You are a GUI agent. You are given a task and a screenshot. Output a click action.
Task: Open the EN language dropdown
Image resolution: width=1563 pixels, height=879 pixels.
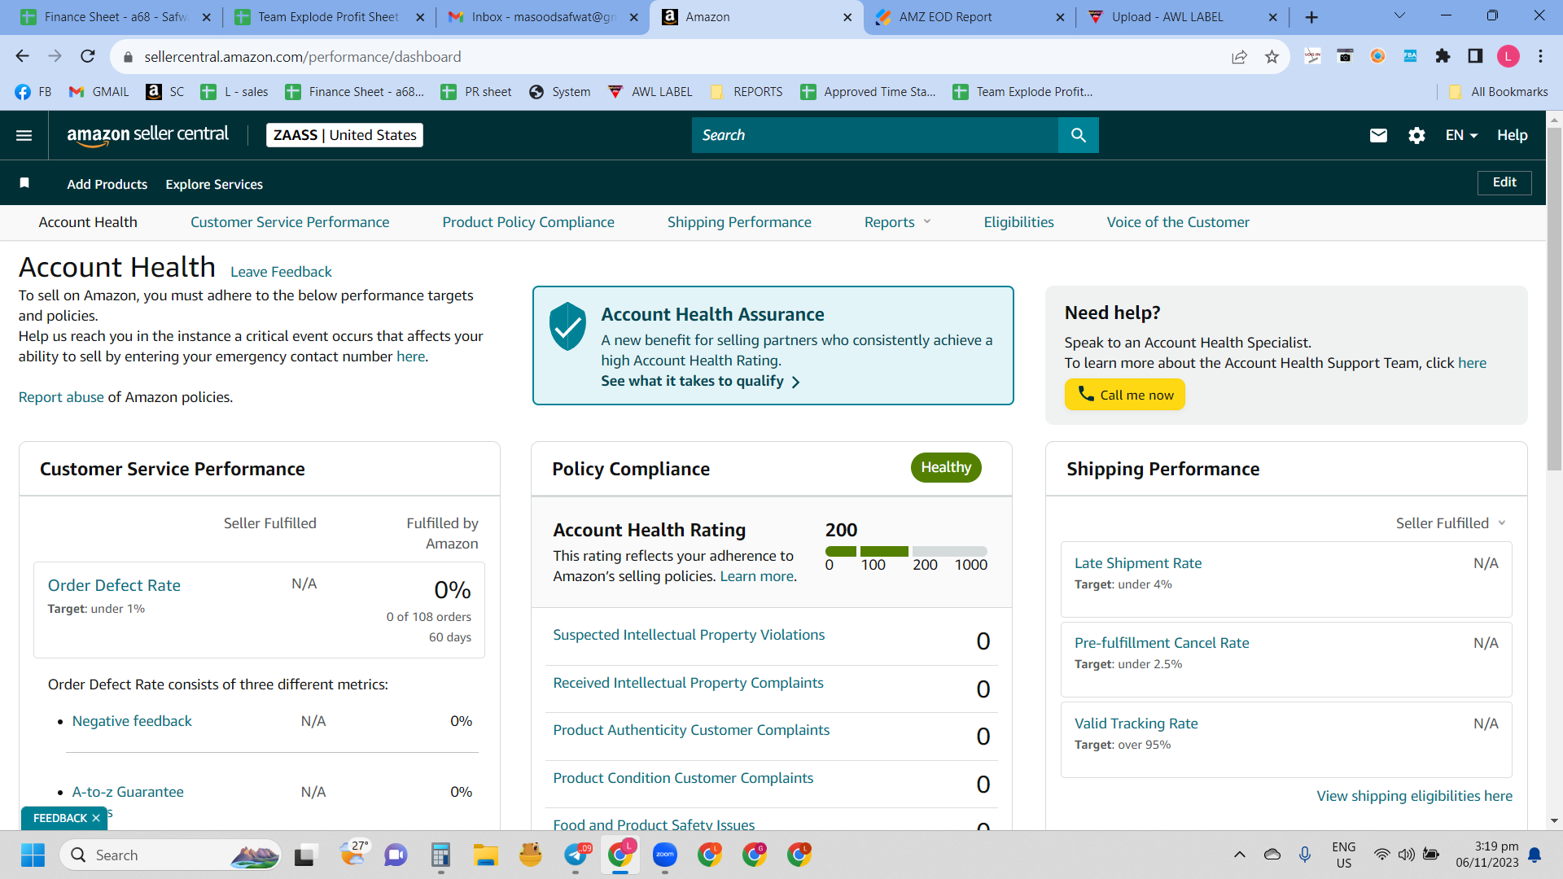pyautogui.click(x=1461, y=135)
